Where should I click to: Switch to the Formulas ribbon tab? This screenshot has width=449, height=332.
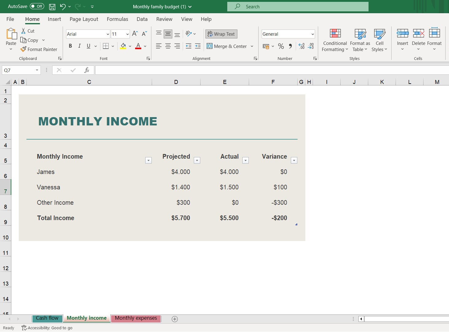pos(117,19)
